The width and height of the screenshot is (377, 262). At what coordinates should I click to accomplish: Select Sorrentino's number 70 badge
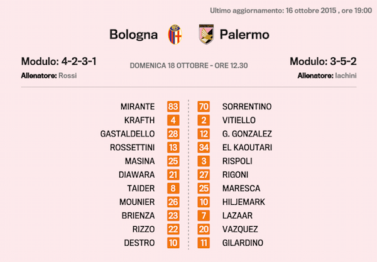pyautogui.click(x=204, y=107)
